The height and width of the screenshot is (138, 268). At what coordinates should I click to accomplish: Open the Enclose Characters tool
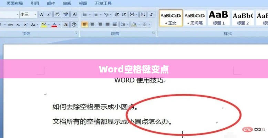[x=74, y=24]
